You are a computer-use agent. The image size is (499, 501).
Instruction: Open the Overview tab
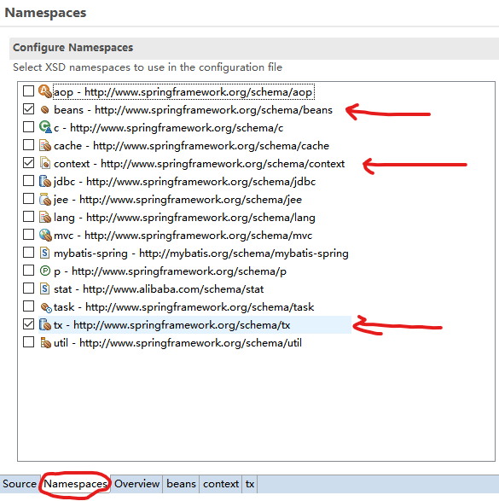coord(136,484)
